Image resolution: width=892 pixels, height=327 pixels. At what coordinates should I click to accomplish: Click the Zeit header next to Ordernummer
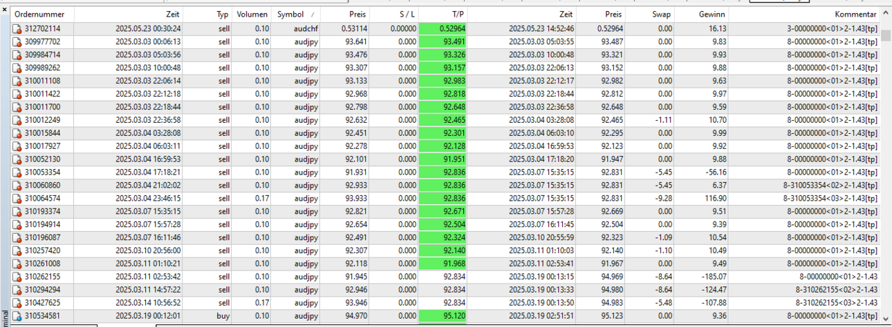[x=129, y=14]
